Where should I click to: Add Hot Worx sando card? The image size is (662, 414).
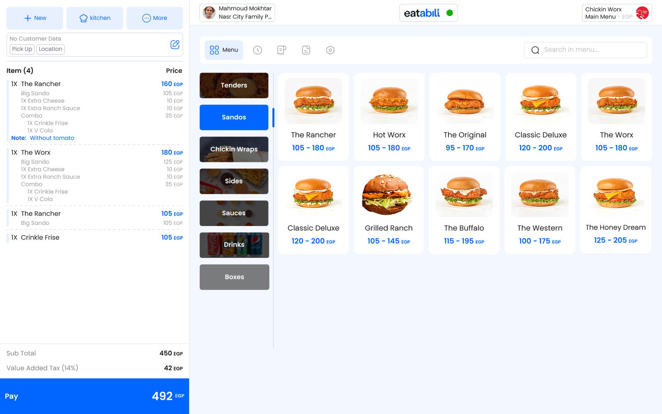click(389, 117)
